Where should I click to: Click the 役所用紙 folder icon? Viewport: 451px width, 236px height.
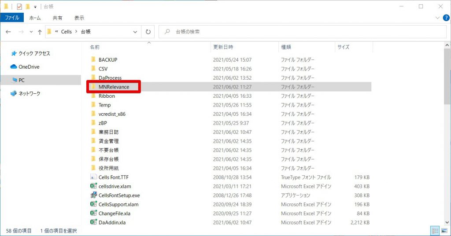[93, 168]
